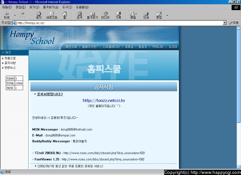Open the 보기(V) menu

point(34,7)
